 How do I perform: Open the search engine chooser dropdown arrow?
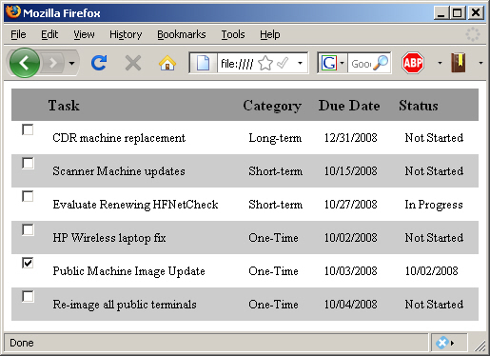click(x=342, y=63)
